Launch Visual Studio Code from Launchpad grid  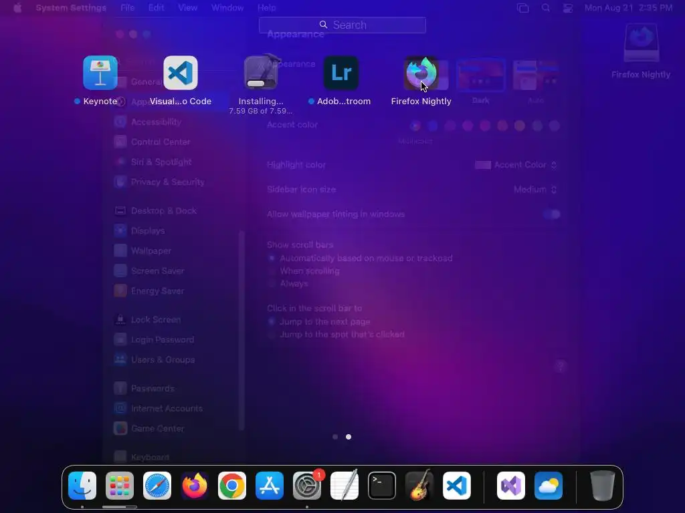(x=181, y=73)
